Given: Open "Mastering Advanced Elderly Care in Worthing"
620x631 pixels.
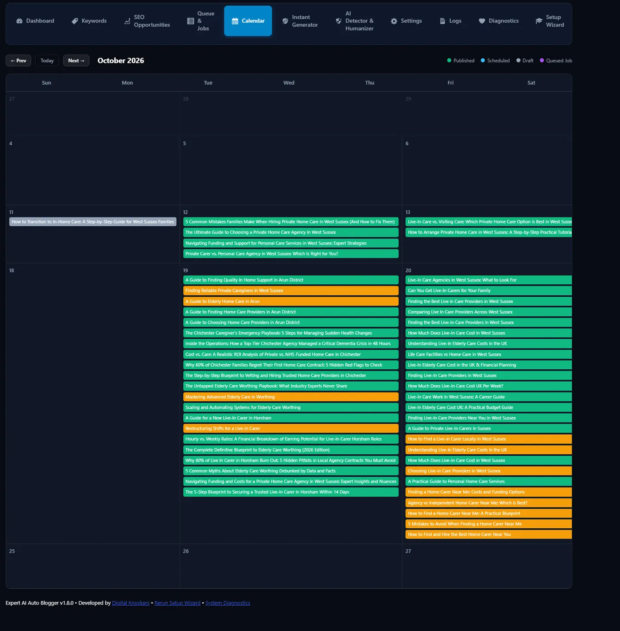Looking at the screenshot, I should [x=291, y=397].
